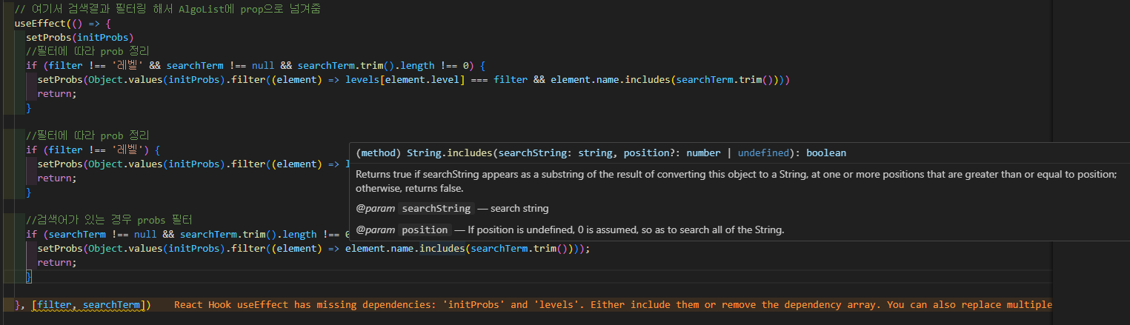Click the short 'if (filter !== '레벨') {' line
Screen dimensions: 1130x325
(x=93, y=150)
